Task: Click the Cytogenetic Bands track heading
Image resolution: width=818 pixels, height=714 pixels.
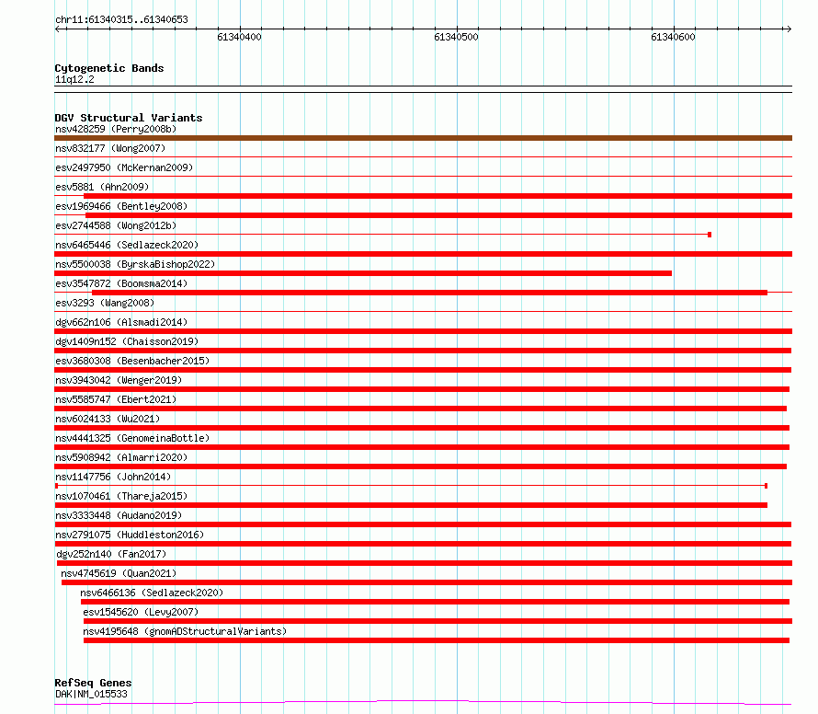Action: click(x=109, y=68)
